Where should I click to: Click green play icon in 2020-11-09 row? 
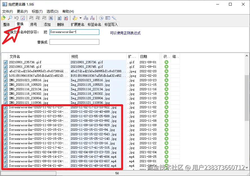pyautogui.click(x=166, y=125)
